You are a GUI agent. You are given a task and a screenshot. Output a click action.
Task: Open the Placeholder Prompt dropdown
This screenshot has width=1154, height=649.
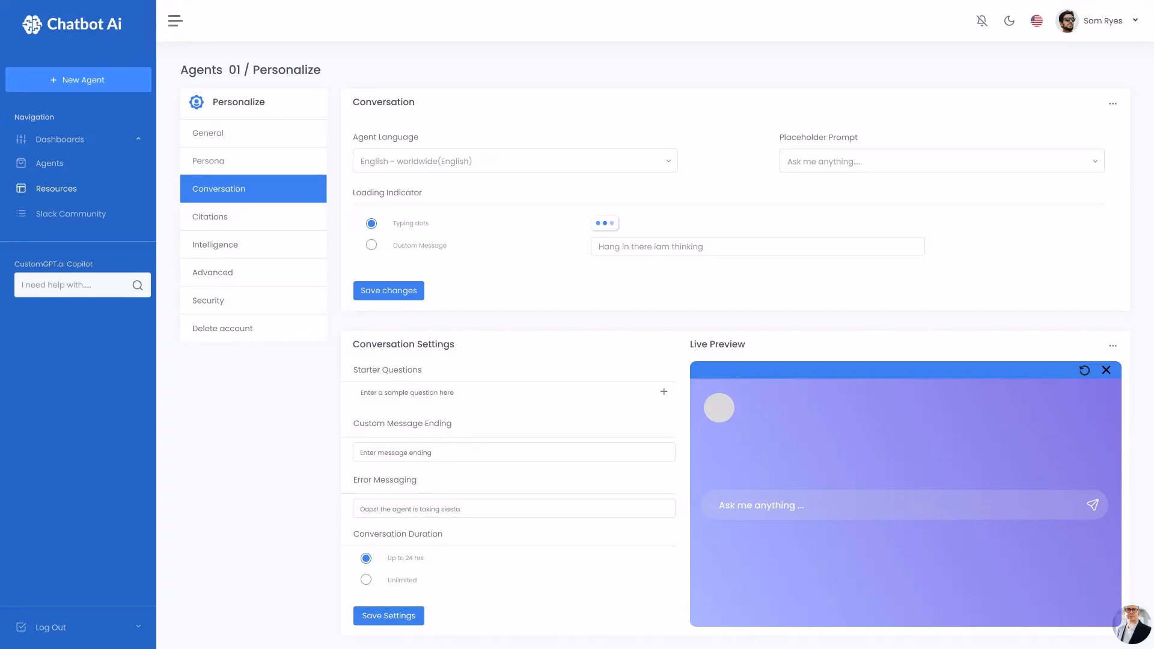coord(941,161)
